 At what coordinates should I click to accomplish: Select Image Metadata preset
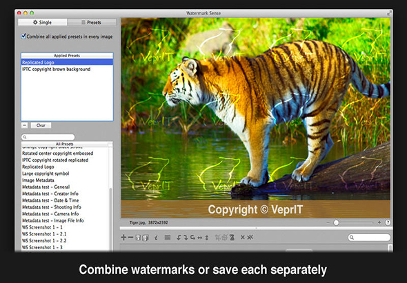(65, 180)
